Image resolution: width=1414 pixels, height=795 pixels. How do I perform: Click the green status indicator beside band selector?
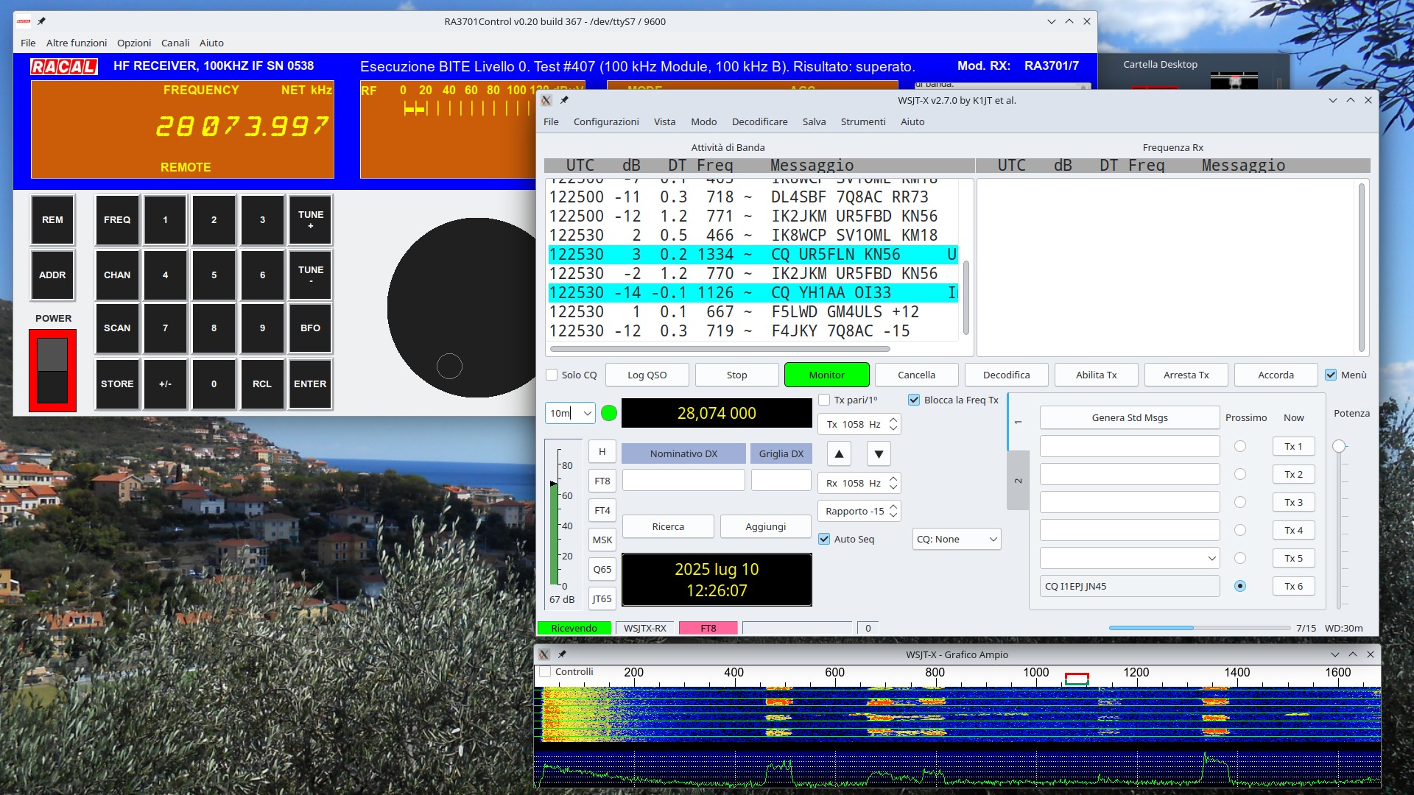(609, 413)
